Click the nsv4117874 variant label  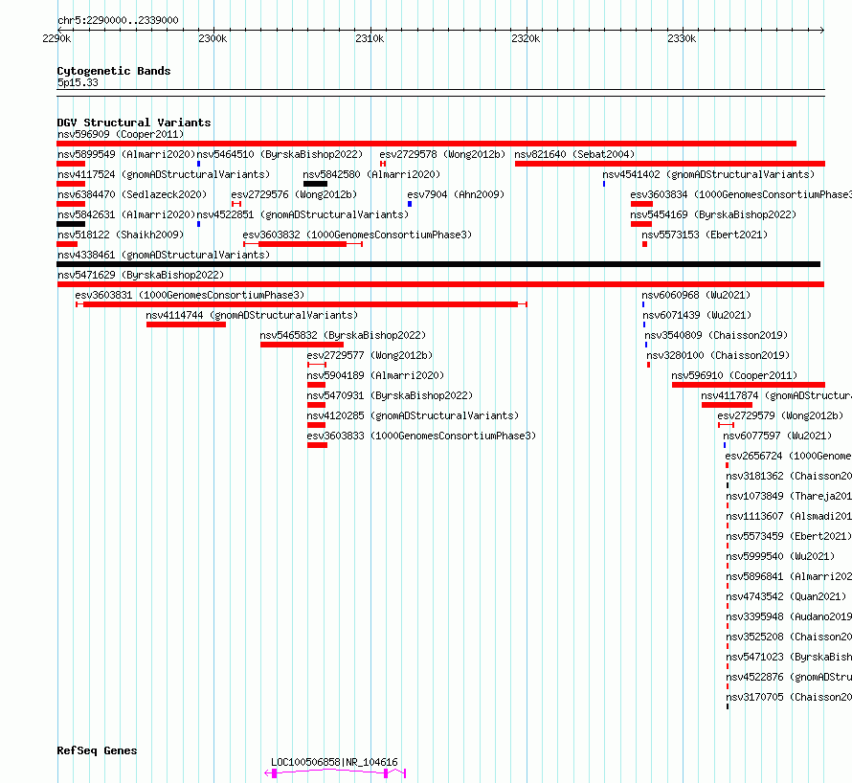pos(776,395)
